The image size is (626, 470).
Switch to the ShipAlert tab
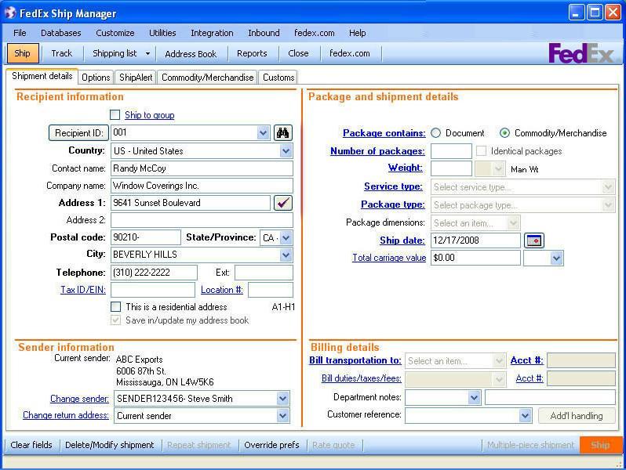[x=136, y=78]
